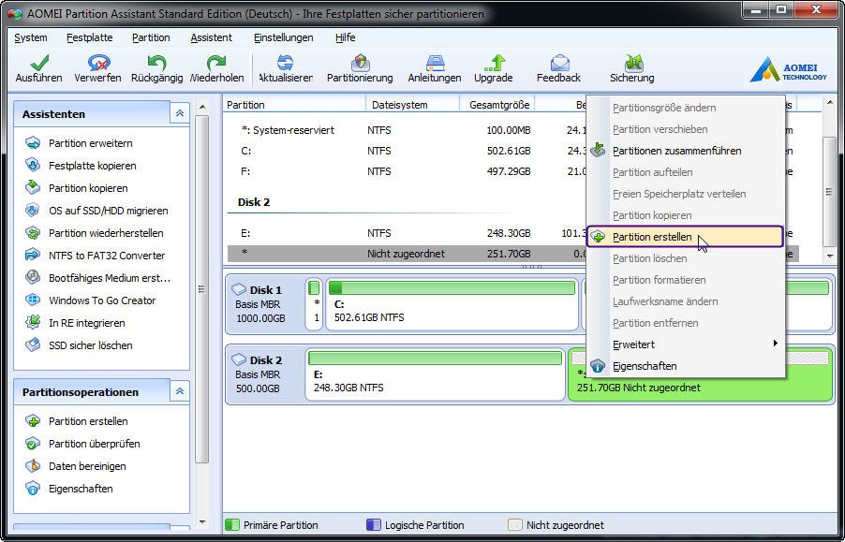Viewport: 845px width, 542px height.
Task: Select the C: 502.61GB NTFS disk block
Action: (x=452, y=303)
